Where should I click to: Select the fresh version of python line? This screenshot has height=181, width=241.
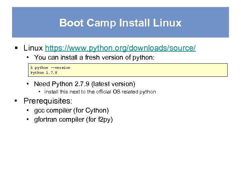point(94,58)
